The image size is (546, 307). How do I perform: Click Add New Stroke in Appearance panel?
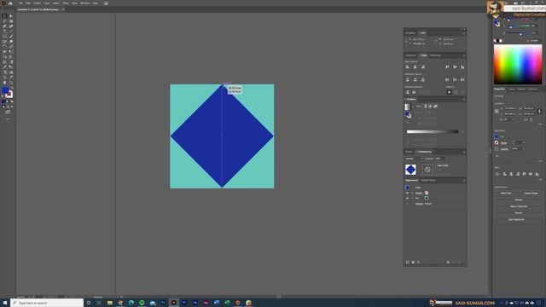pos(408,262)
